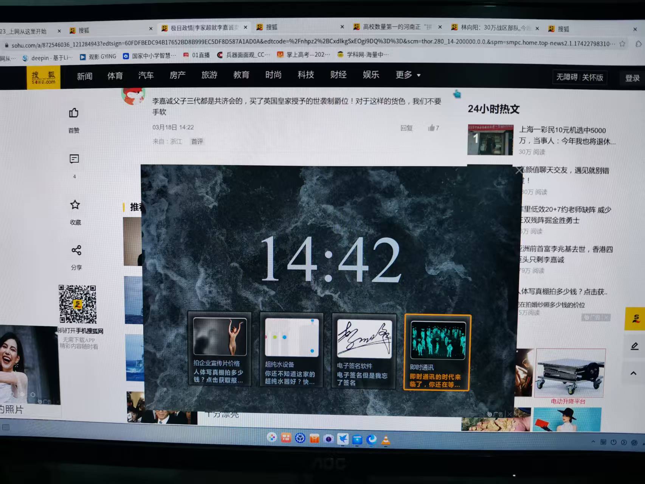Expand hidden system tray icons chevron

coord(593,442)
